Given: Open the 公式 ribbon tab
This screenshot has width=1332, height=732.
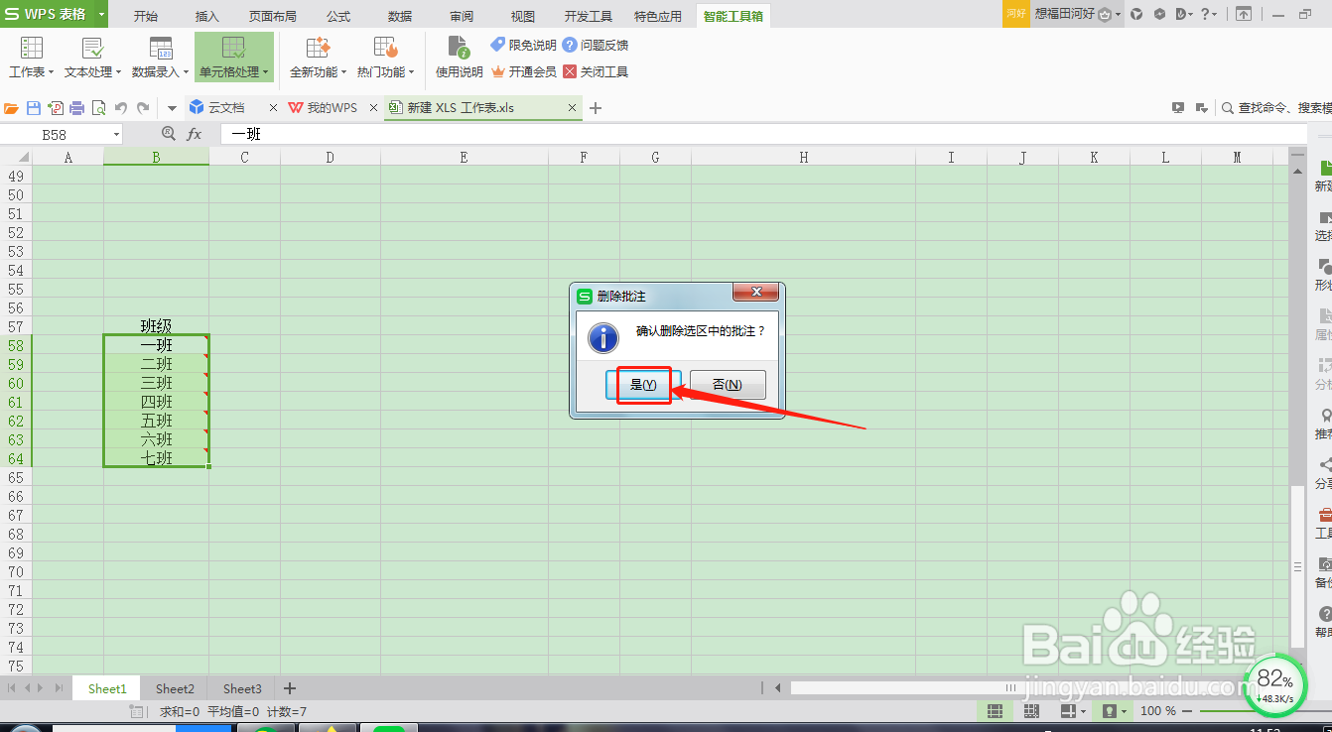Looking at the screenshot, I should tap(338, 16).
